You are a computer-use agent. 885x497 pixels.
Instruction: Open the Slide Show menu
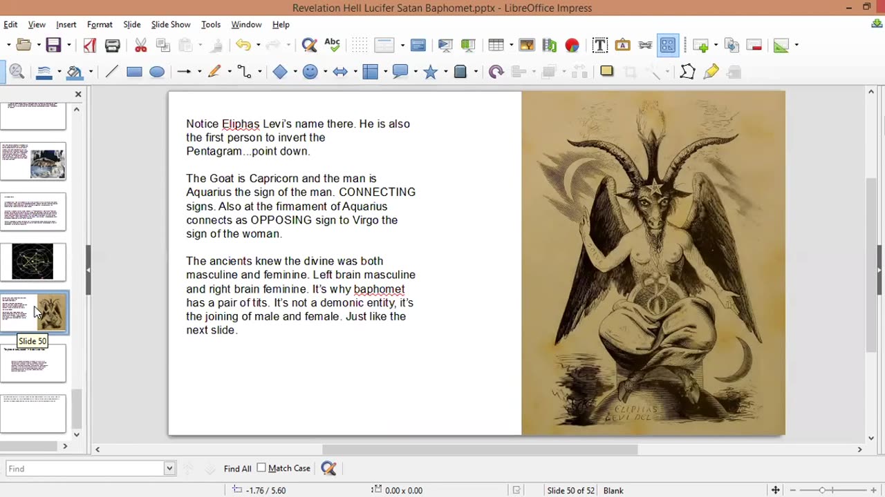point(170,24)
